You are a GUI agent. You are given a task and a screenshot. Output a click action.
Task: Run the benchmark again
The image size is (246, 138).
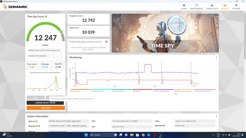[46, 108]
